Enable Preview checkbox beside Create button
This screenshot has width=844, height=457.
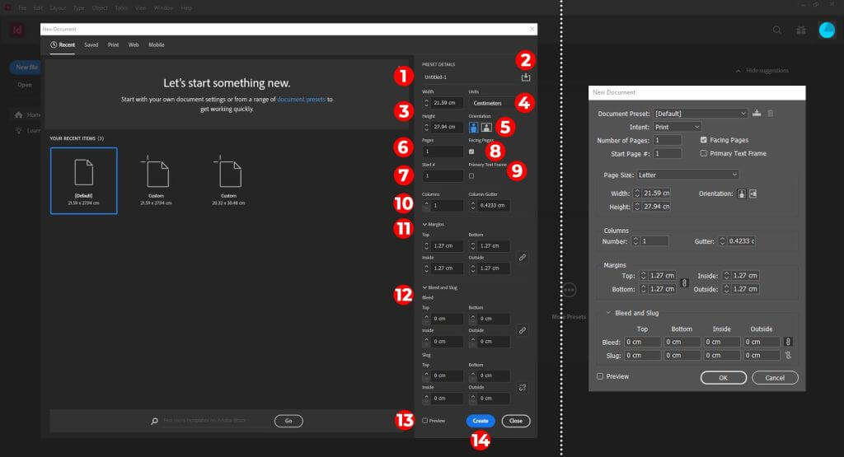(x=425, y=421)
